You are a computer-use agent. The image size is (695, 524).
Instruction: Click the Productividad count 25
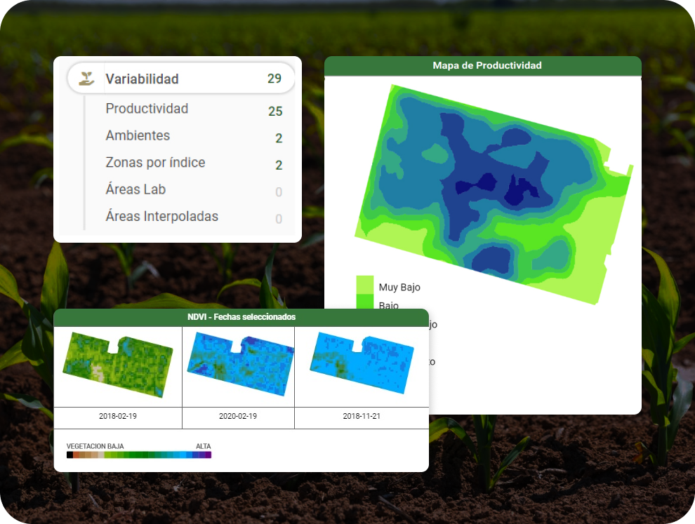point(275,111)
